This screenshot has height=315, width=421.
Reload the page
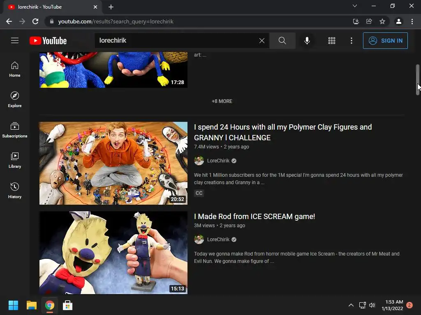click(x=35, y=21)
